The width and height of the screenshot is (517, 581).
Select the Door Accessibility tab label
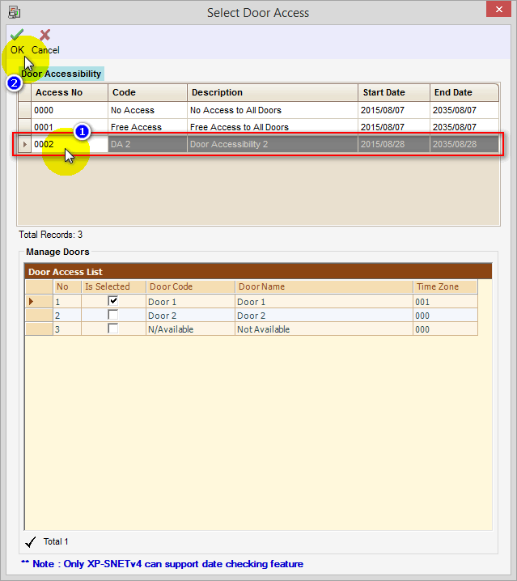(61, 74)
